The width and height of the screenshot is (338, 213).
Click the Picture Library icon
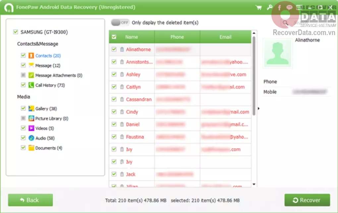click(31, 118)
